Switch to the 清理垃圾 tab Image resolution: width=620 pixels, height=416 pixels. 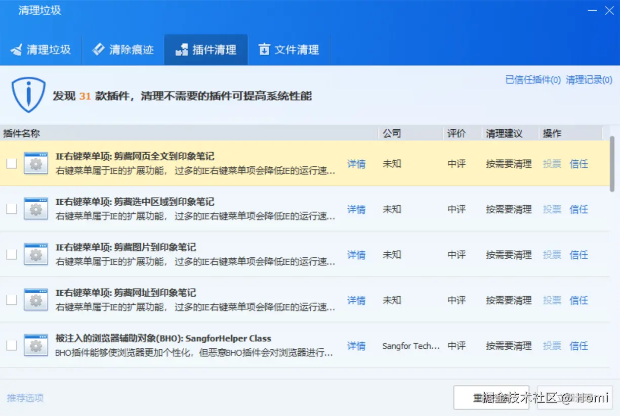point(41,50)
